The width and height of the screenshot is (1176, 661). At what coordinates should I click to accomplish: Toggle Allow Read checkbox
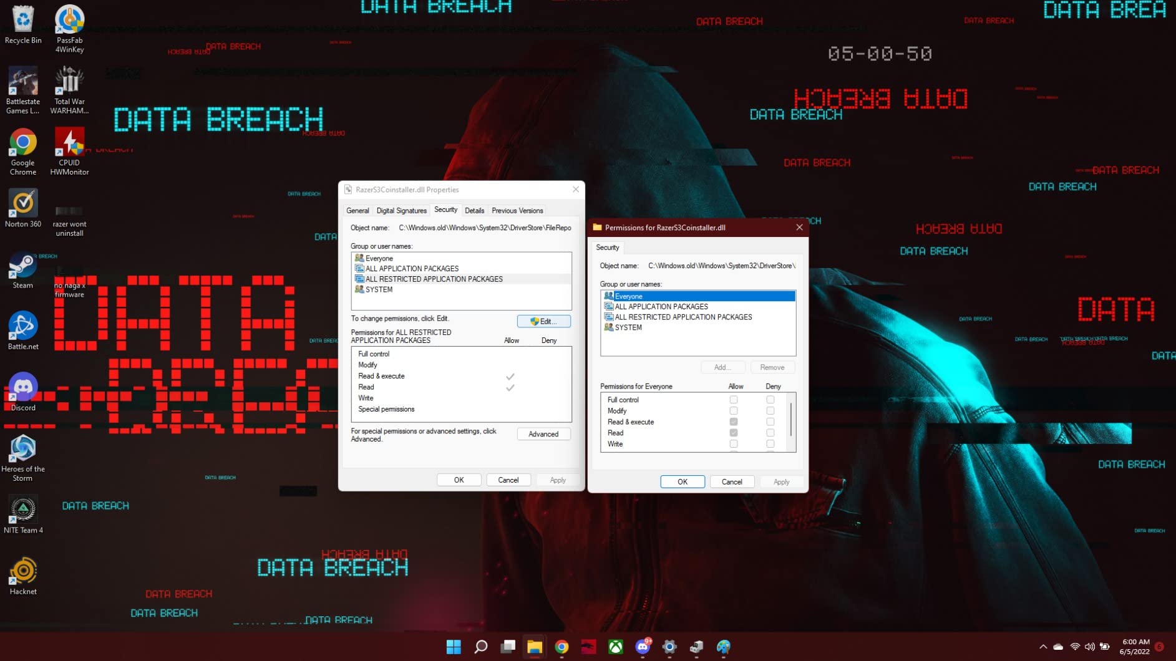734,433
